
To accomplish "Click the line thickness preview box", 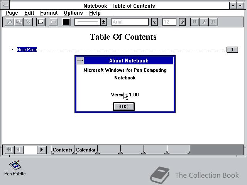I will pos(88,22).
